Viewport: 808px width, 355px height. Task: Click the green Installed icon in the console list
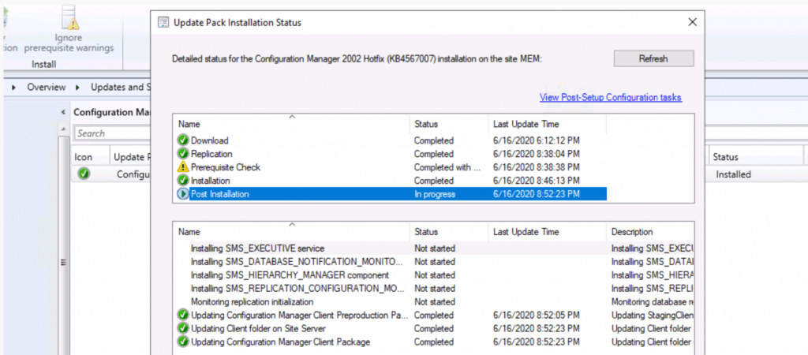click(x=84, y=174)
